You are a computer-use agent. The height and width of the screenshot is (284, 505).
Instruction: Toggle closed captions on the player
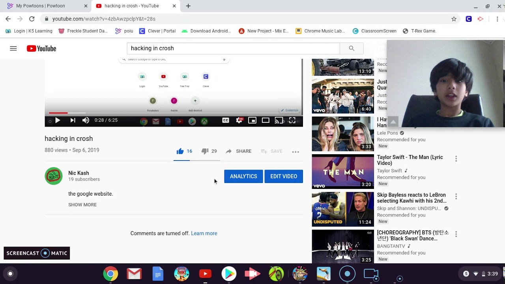click(x=226, y=120)
